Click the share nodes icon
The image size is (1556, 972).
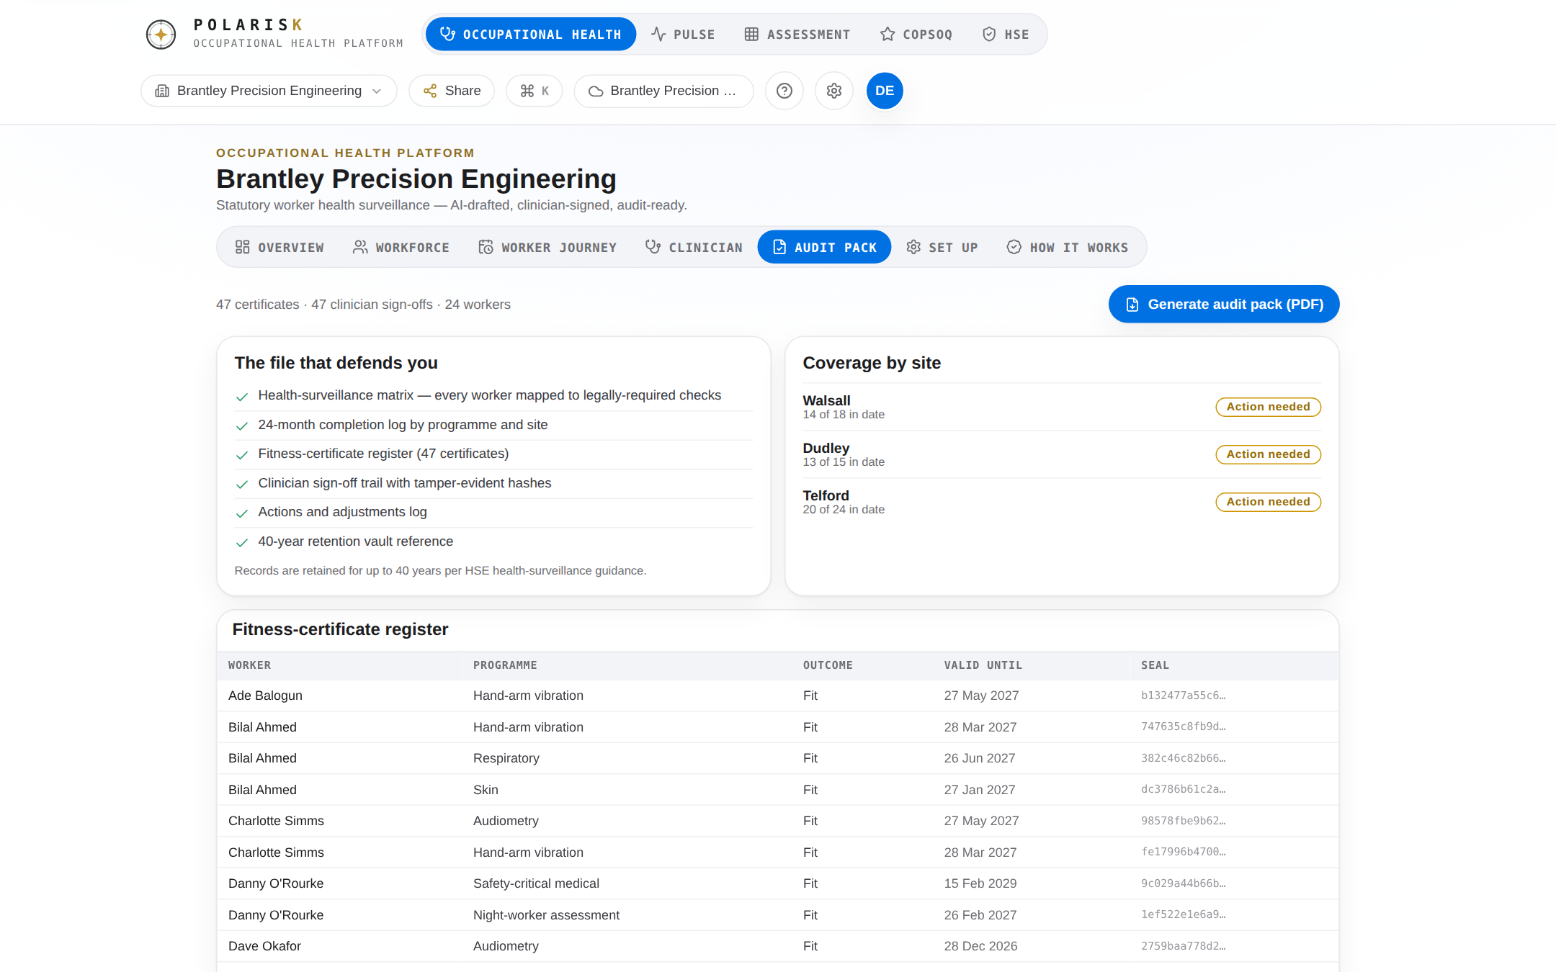pyautogui.click(x=430, y=91)
